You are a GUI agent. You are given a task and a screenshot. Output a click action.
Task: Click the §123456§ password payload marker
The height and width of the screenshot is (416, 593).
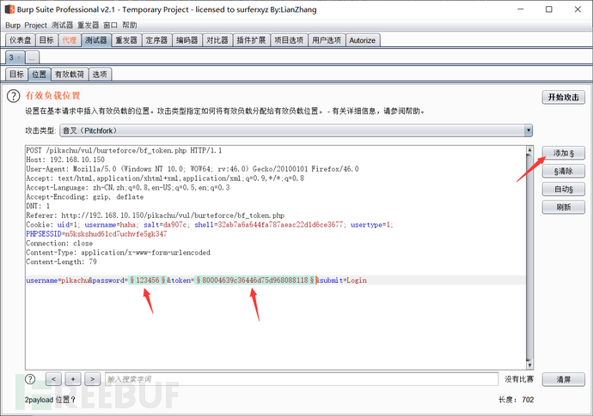(x=148, y=280)
